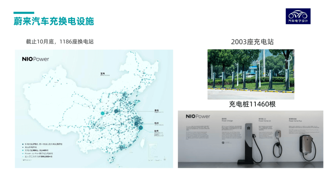Click the charging station photo with trees
The image size is (331, 186).
[251, 74]
